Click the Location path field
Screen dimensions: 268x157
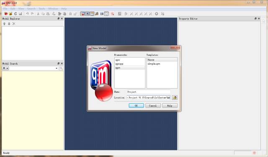click(149, 97)
